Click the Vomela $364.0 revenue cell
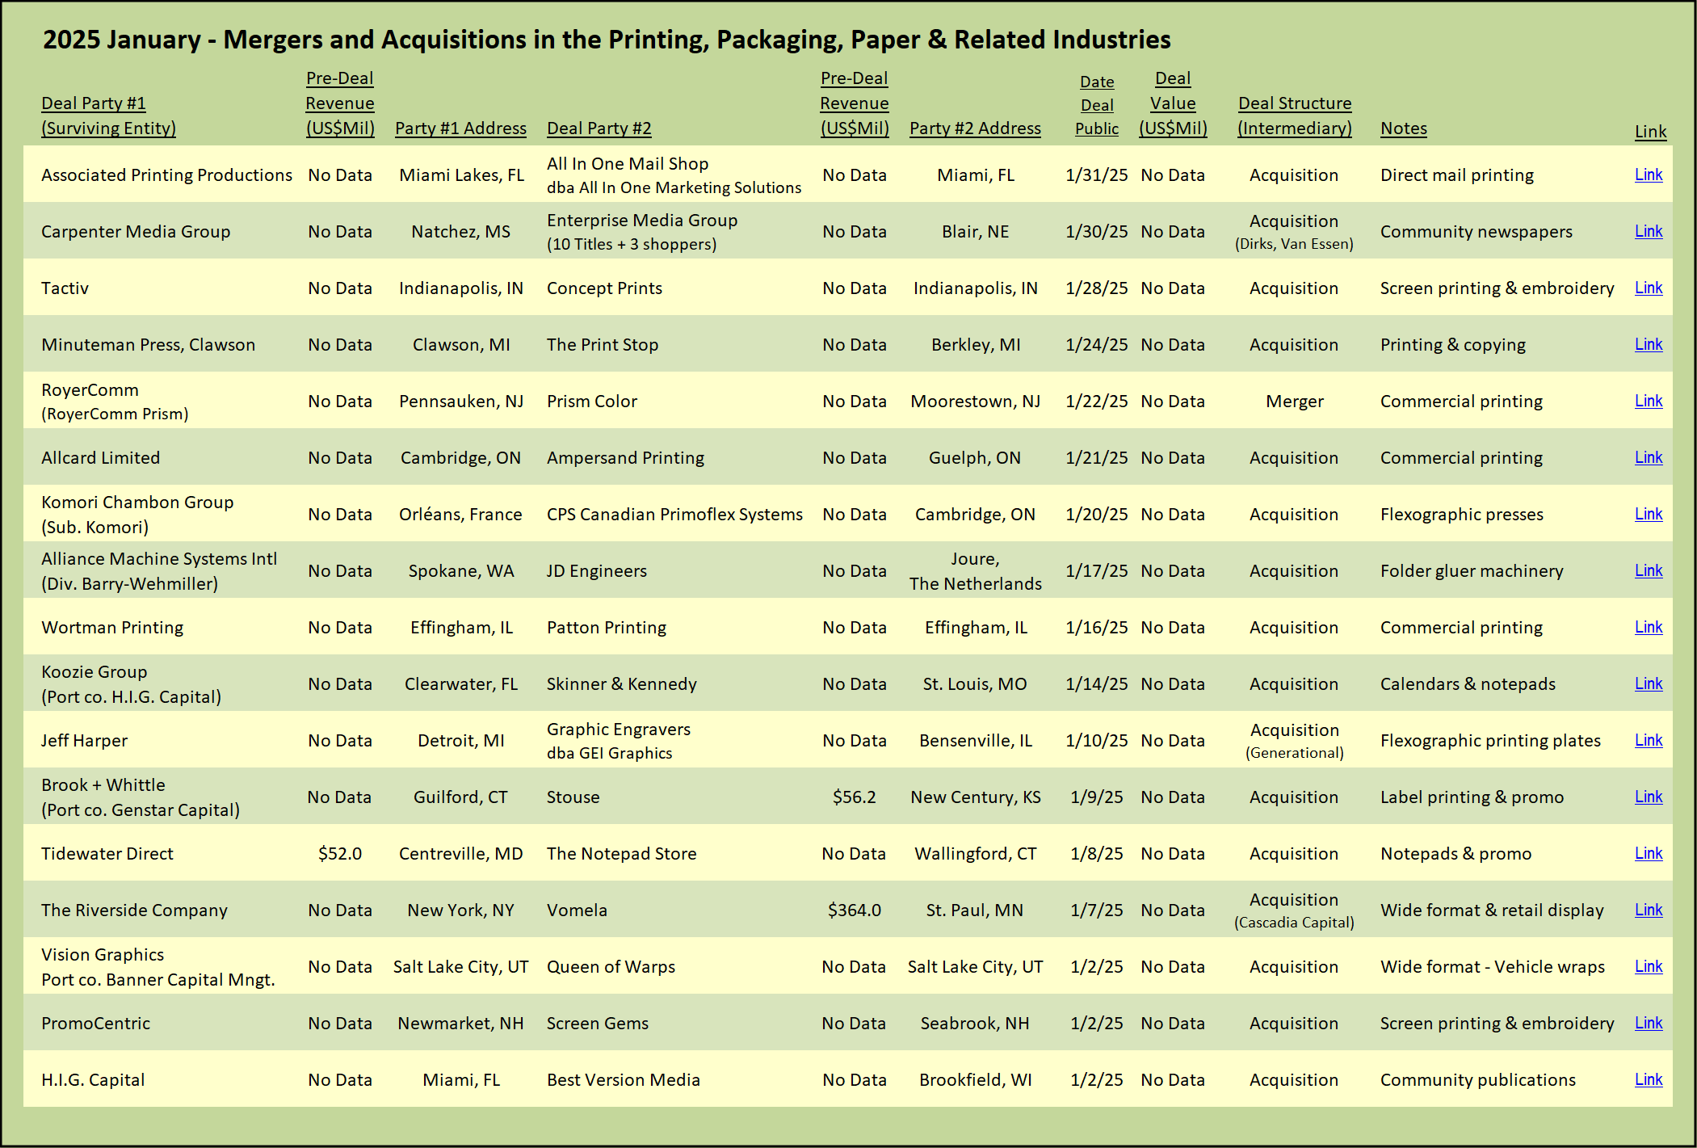The height and width of the screenshot is (1148, 1697). pos(854,910)
